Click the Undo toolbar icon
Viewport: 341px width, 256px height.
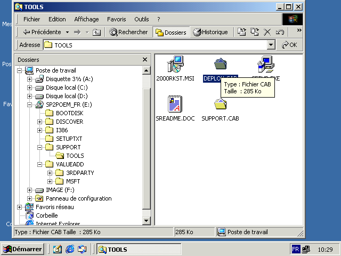coord(280,32)
